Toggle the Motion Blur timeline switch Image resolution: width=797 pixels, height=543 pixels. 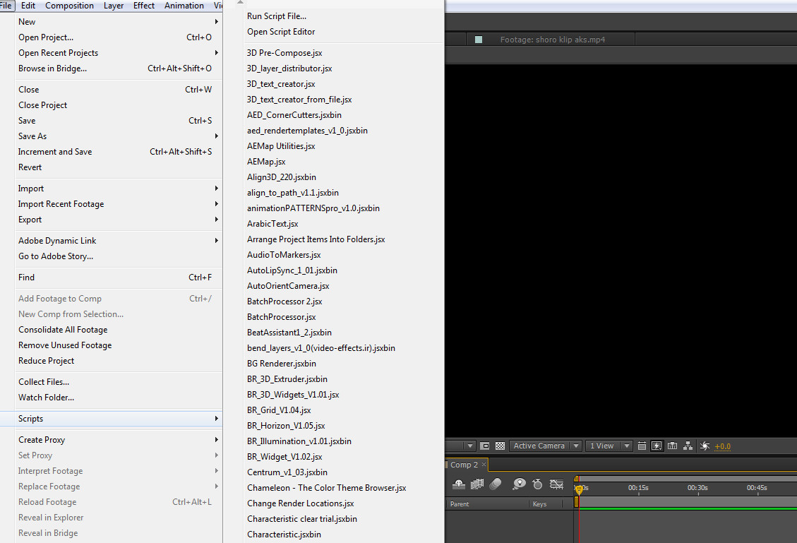coord(495,484)
